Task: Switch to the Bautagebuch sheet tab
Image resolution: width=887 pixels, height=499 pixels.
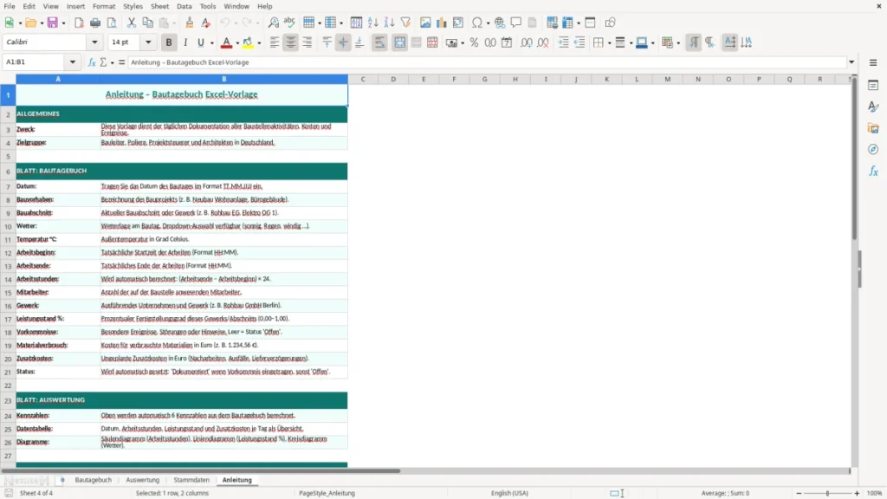Action: (x=94, y=480)
